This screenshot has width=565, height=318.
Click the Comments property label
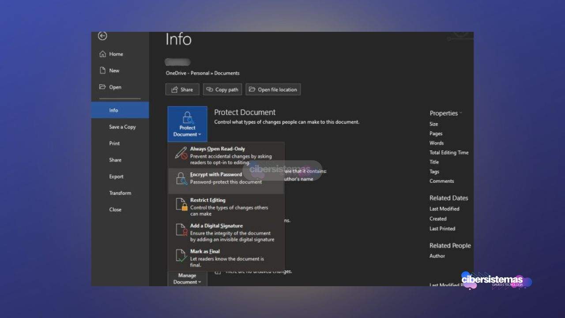(442, 181)
